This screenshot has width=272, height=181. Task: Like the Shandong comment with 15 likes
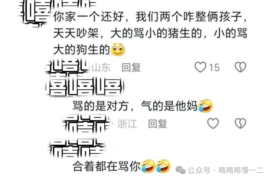pos(200,67)
